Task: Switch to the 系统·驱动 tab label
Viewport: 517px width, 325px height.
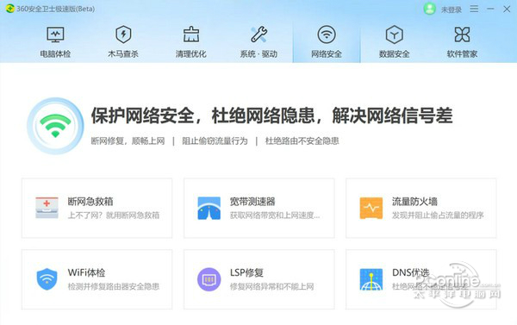Action: coord(258,53)
